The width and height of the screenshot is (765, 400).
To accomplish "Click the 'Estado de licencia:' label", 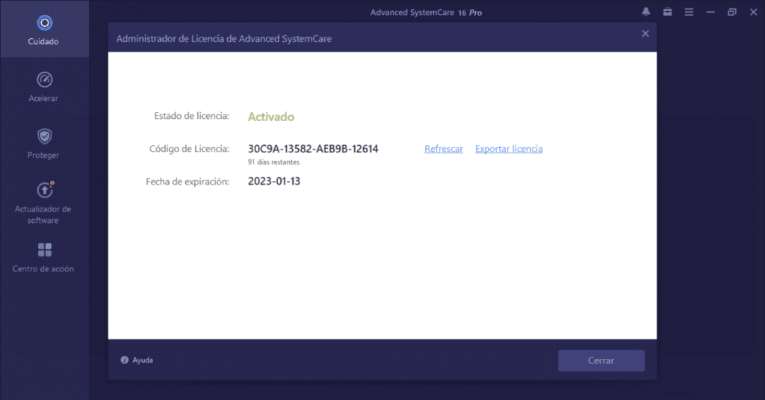I will 191,116.
